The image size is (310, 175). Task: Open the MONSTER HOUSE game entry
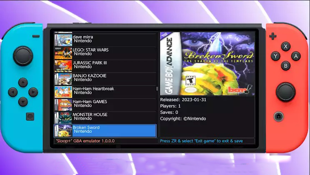point(105,117)
